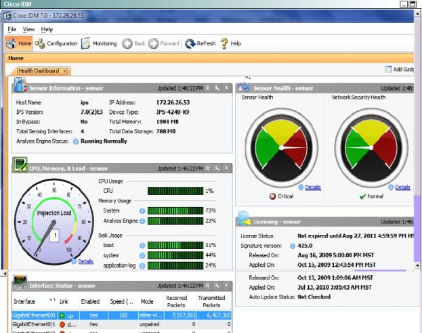Close the Interface Status gadget

pos(226,286)
